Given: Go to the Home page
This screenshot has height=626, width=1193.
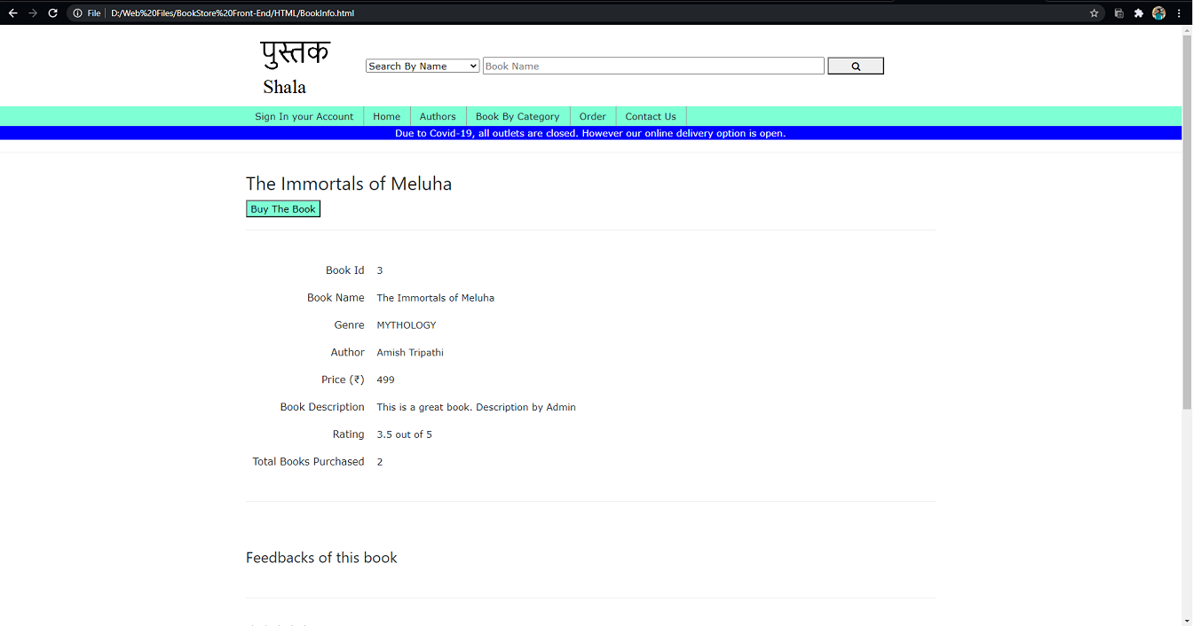Looking at the screenshot, I should pos(386,115).
